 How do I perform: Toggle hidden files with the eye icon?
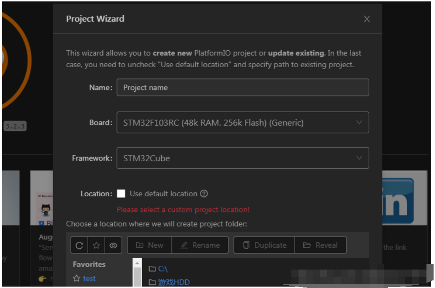tap(113, 245)
